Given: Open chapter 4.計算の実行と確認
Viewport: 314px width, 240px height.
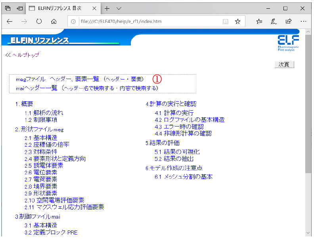Looking at the screenshot, I should 171,104.
